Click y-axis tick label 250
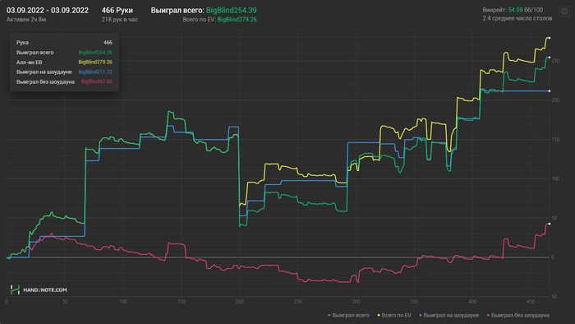Image resolution: width=575 pixels, height=324 pixels. pyautogui.click(x=555, y=61)
